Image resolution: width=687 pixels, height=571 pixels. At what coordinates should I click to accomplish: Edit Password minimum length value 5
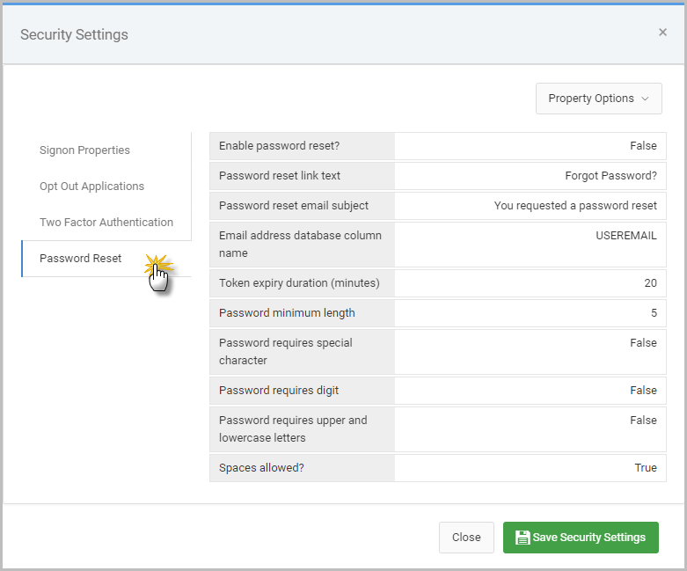point(530,313)
